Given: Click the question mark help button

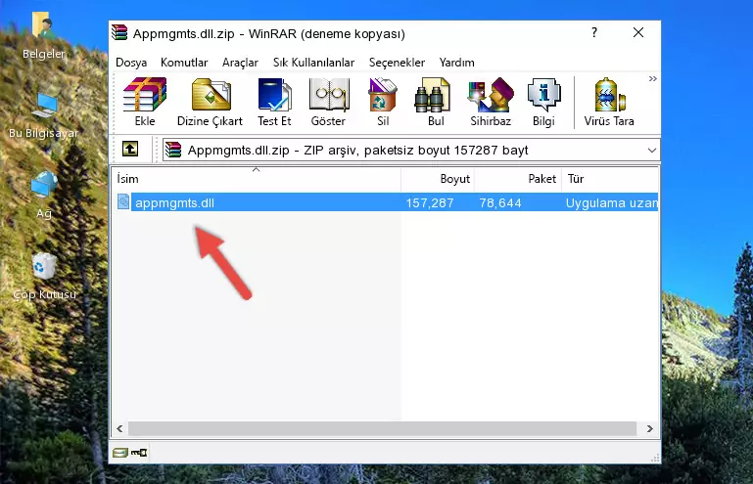Looking at the screenshot, I should point(594,32).
